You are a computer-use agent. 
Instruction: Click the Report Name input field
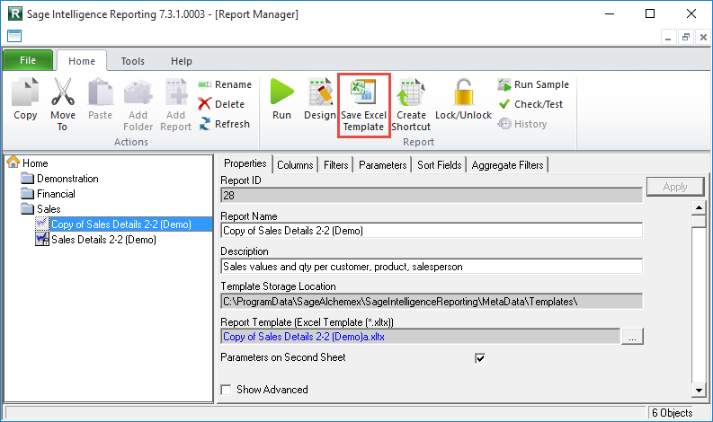point(432,231)
